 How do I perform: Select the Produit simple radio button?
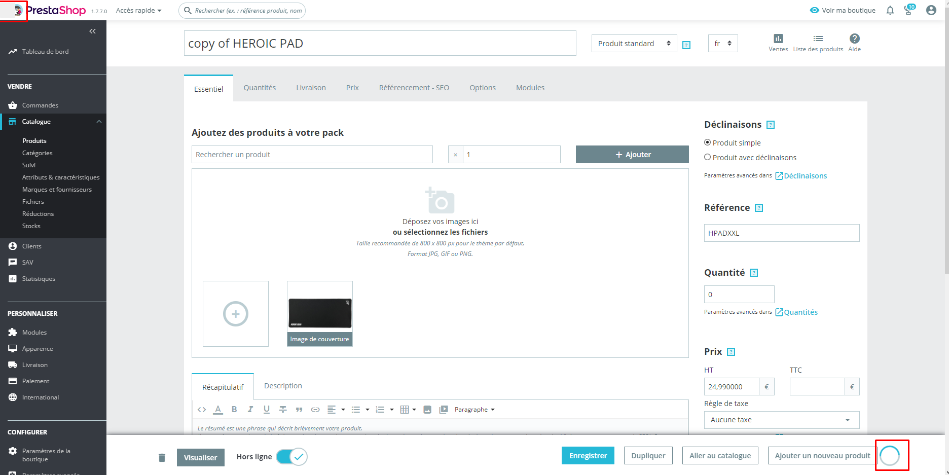pos(707,142)
